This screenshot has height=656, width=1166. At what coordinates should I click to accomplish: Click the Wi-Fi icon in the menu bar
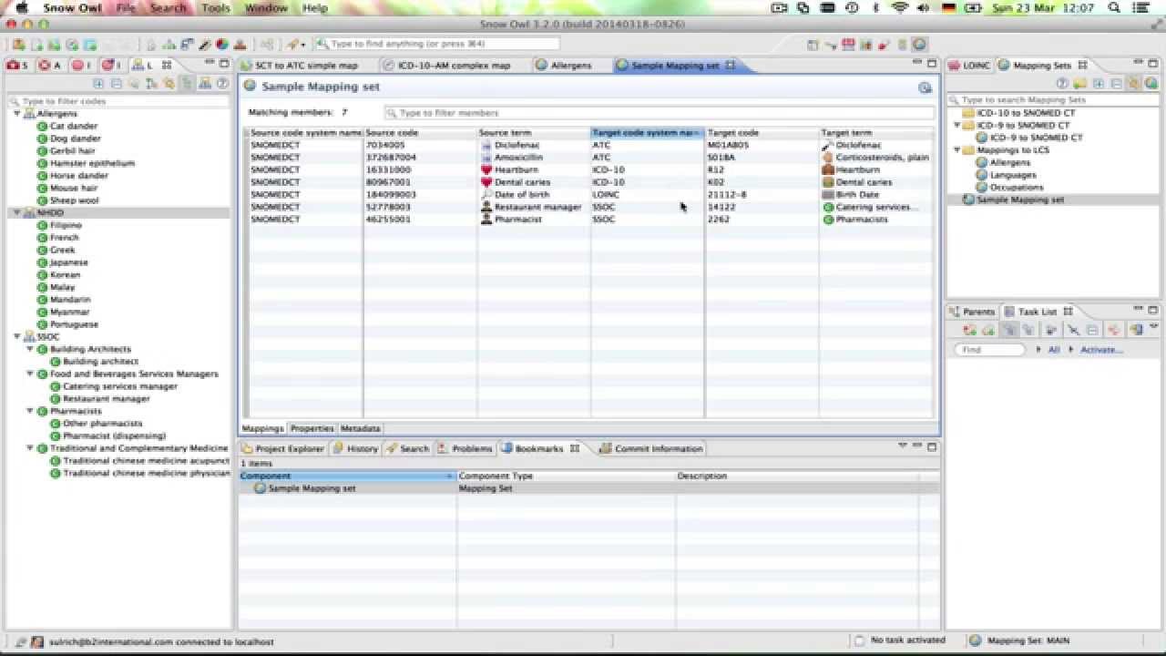[x=900, y=7]
